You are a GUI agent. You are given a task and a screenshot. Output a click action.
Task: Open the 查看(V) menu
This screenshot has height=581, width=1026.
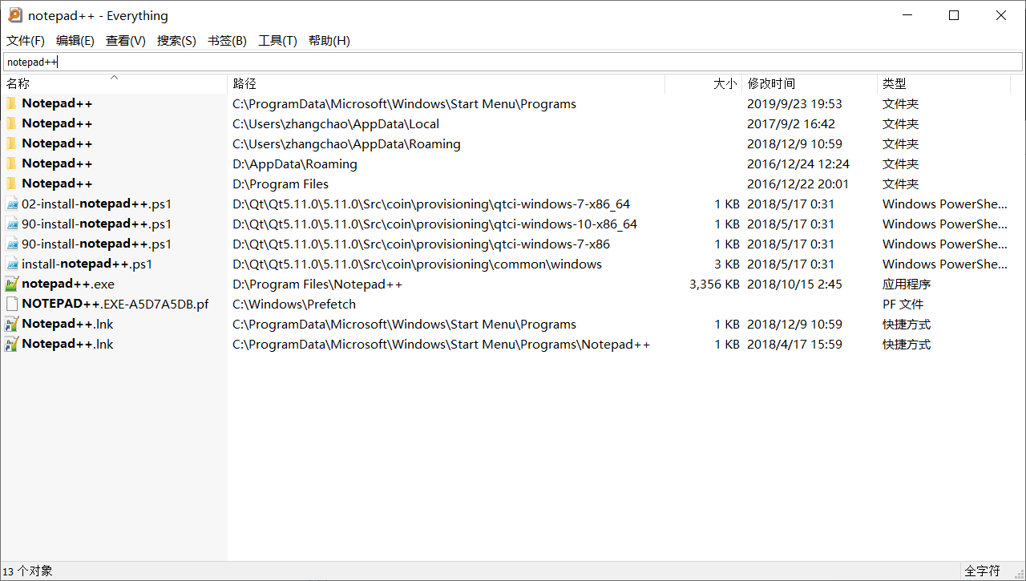point(126,41)
